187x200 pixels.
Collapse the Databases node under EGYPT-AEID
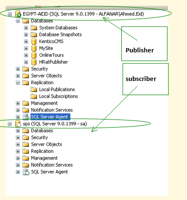coord(18,21)
